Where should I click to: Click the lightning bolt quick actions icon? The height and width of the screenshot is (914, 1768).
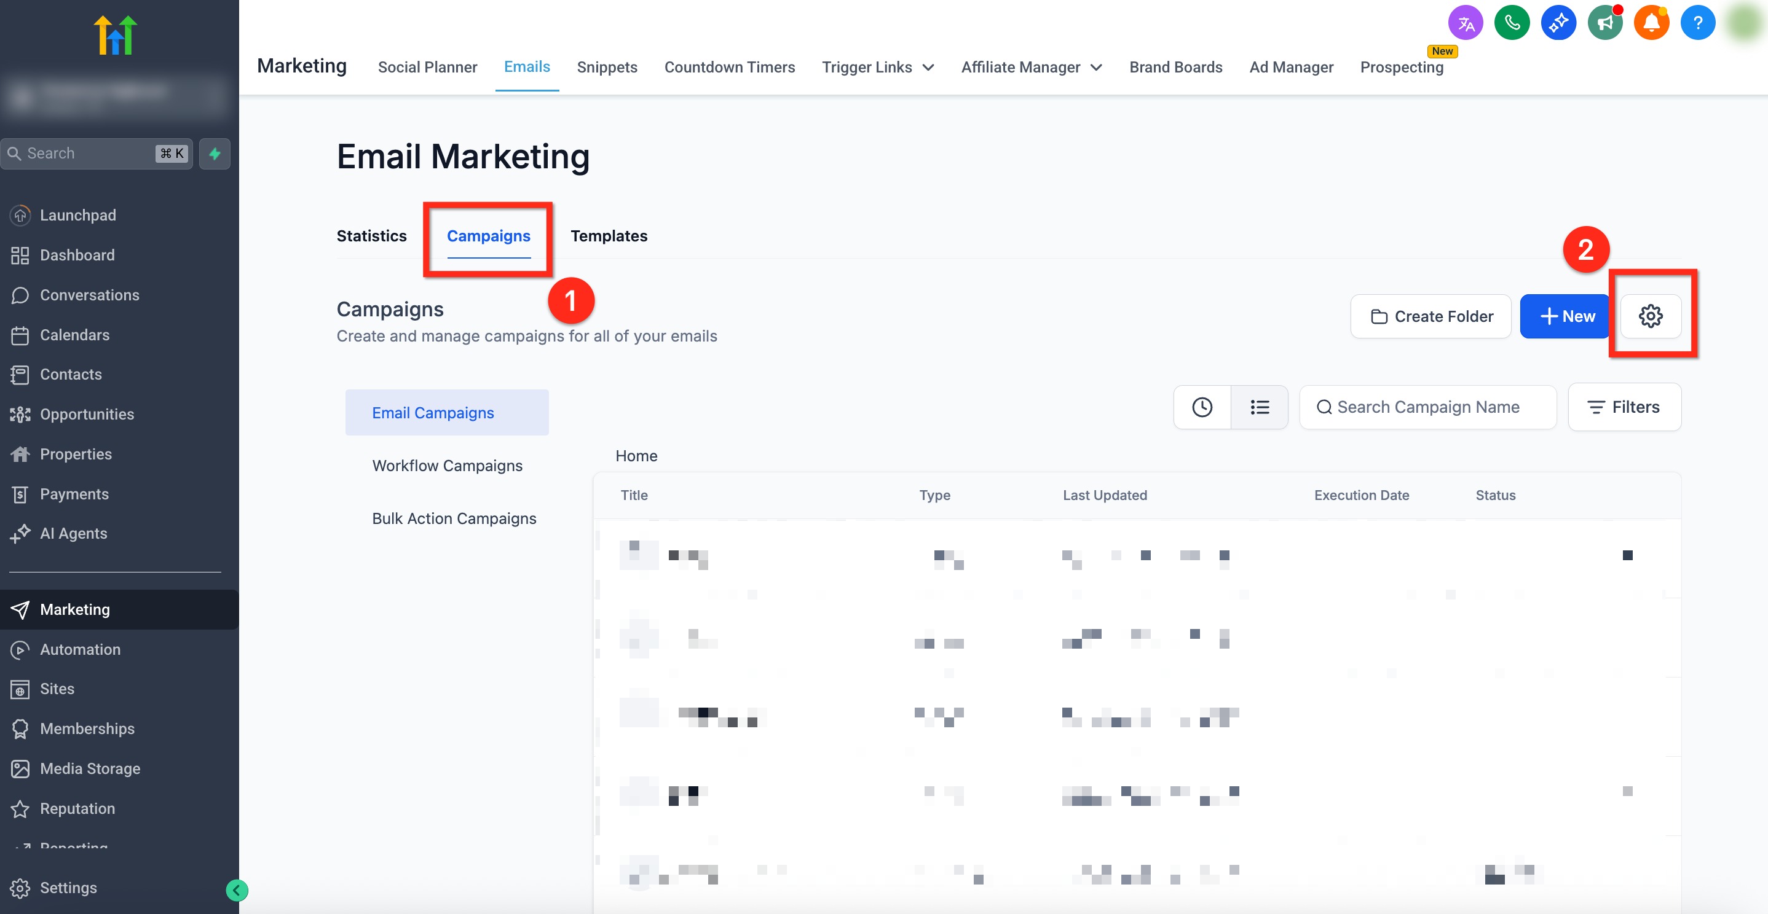215,154
